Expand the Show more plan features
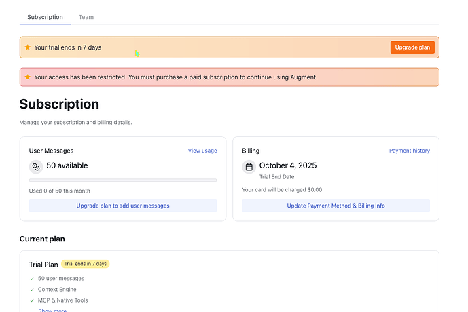This screenshot has height=312, width=468. (x=52, y=310)
